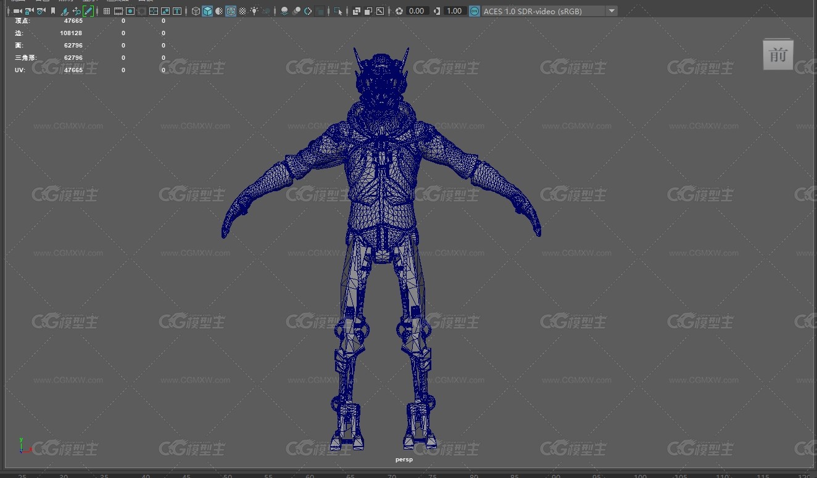Image resolution: width=817 pixels, height=478 pixels.
Task: Toggle the Field Chart icon
Action: click(154, 11)
